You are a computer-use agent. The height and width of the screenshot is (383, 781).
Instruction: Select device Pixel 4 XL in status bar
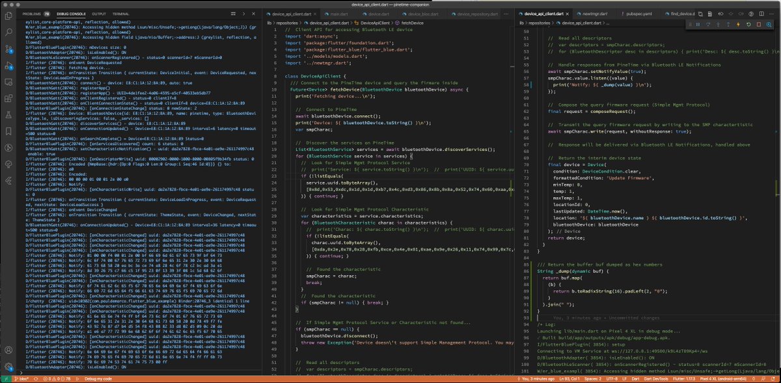724,379
